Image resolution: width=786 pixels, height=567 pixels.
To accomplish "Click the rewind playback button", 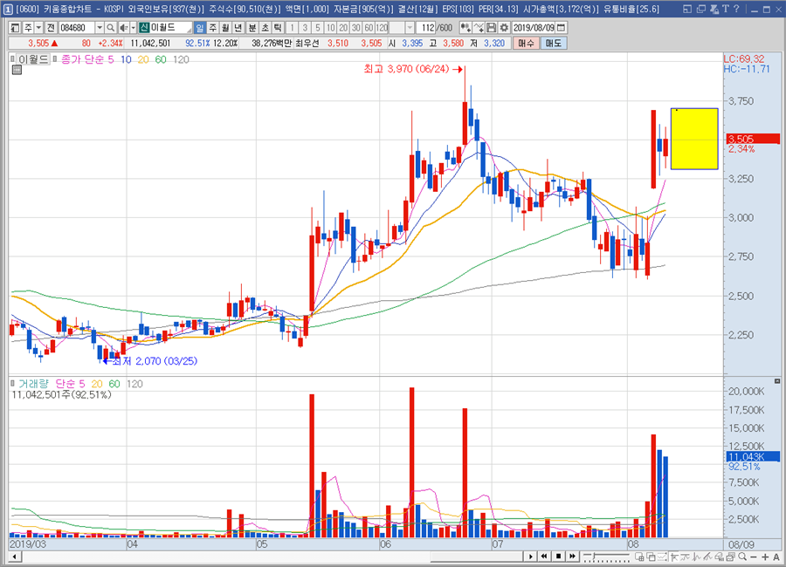I will click(544, 557).
